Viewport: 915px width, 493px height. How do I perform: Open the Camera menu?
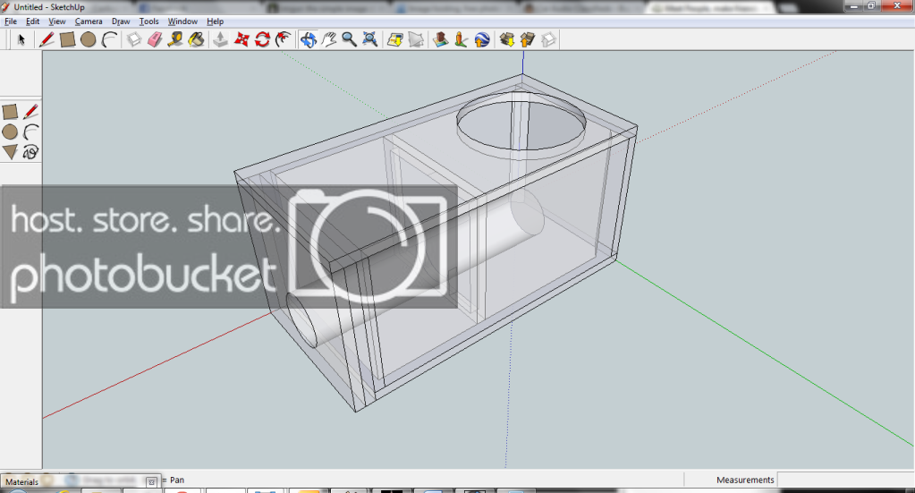click(x=89, y=21)
